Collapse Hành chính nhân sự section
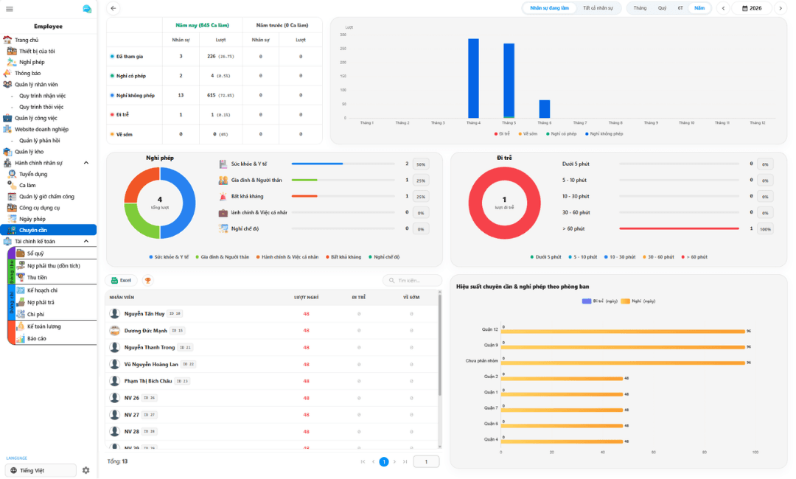This screenshot has height=479, width=796. click(85, 163)
